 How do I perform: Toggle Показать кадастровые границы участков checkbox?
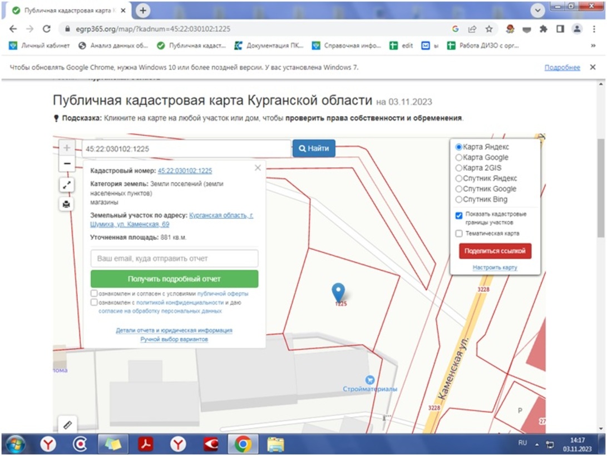[459, 215]
